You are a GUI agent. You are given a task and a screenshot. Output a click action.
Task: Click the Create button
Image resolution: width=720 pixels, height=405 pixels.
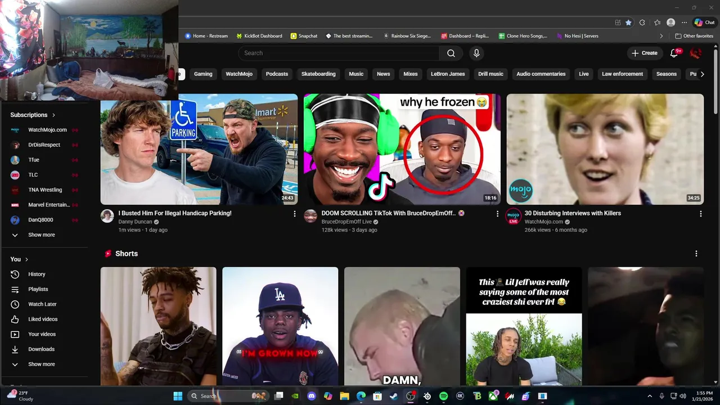click(645, 53)
